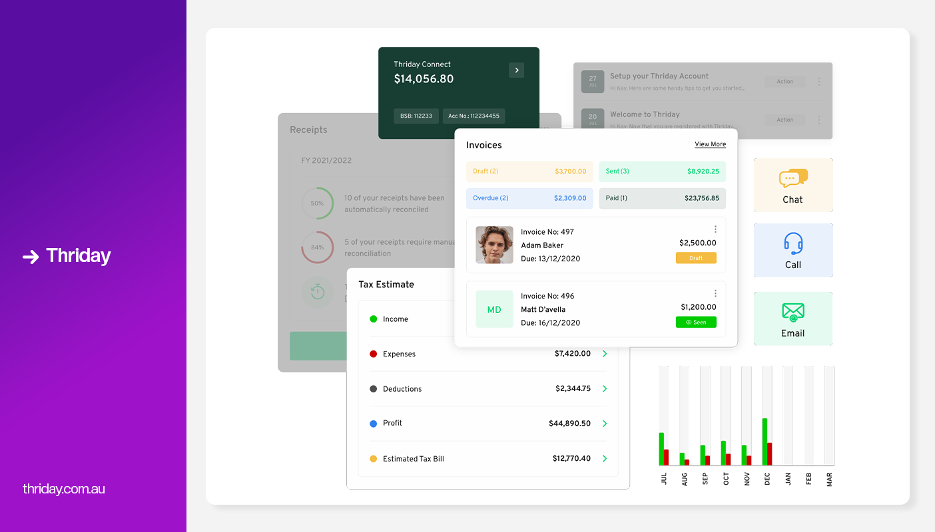Click the Email envelope icon
The height and width of the screenshot is (532, 935).
[793, 312]
